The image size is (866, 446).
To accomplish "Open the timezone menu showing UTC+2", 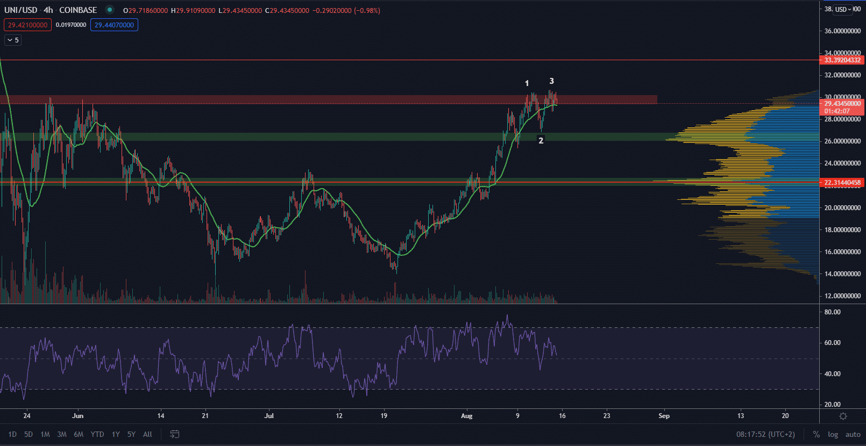I will (x=765, y=434).
